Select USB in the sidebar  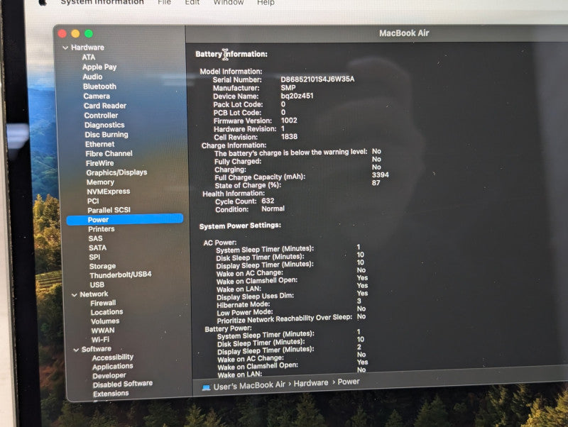coord(97,285)
